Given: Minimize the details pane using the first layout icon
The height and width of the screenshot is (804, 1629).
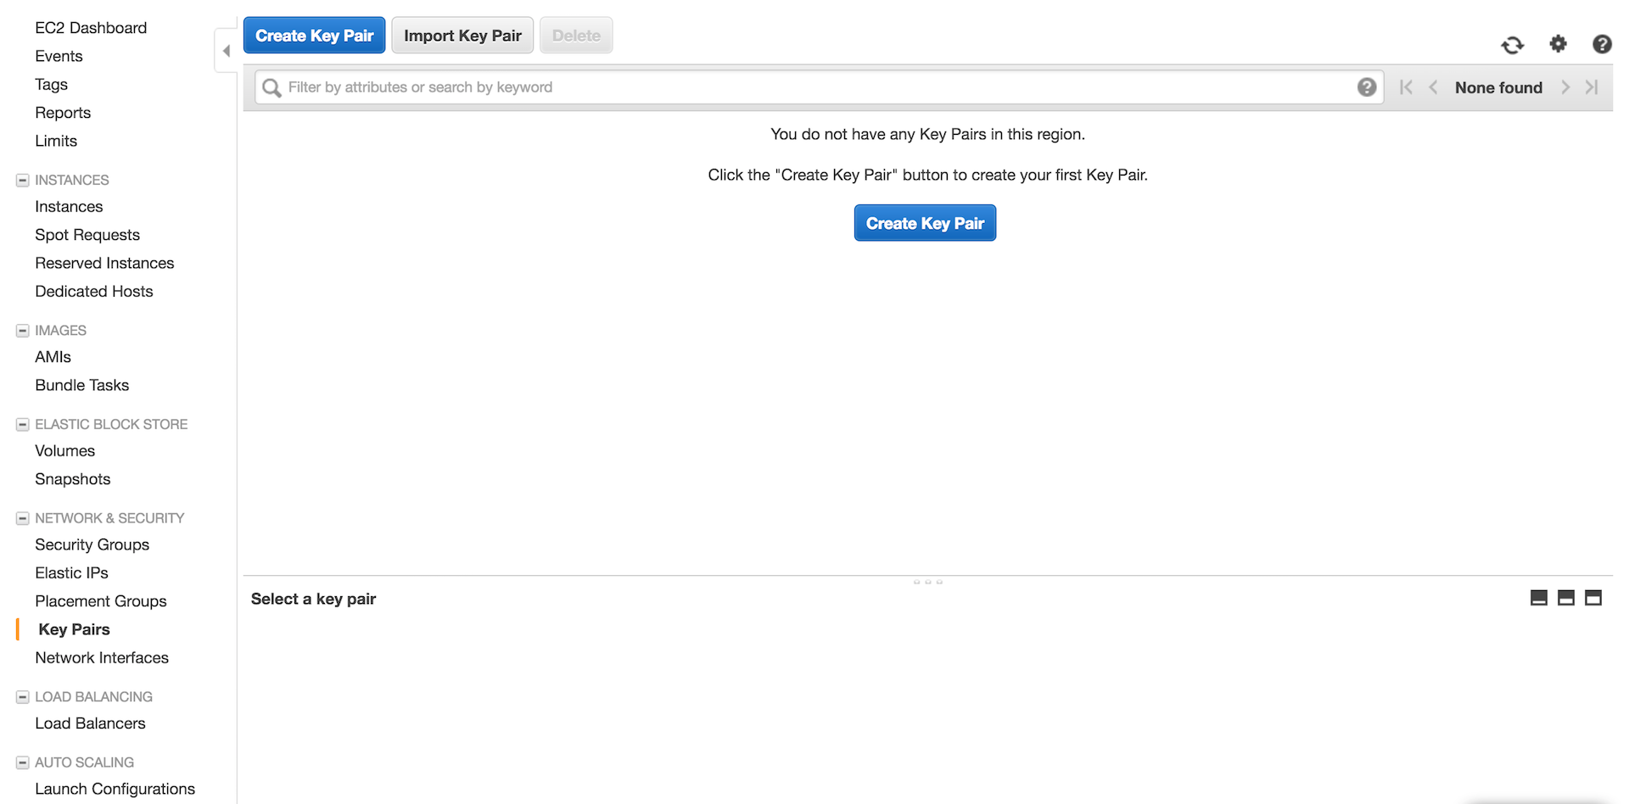Looking at the screenshot, I should pyautogui.click(x=1538, y=598).
